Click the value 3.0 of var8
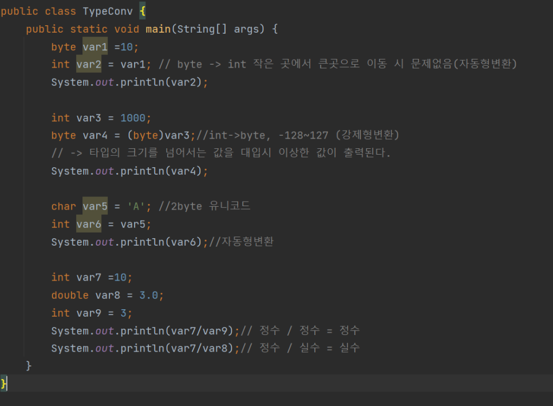This screenshot has height=406, width=553. pyautogui.click(x=148, y=295)
